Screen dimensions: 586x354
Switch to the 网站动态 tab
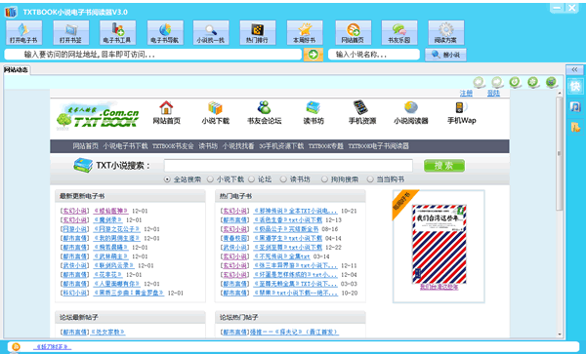point(16,70)
